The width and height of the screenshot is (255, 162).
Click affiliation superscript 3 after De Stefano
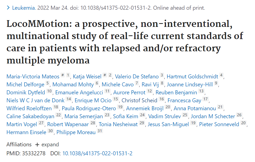coord(162,75)
